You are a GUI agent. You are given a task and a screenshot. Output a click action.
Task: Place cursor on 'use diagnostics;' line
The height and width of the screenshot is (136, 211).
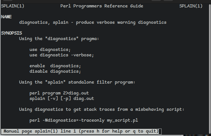coord(50,50)
